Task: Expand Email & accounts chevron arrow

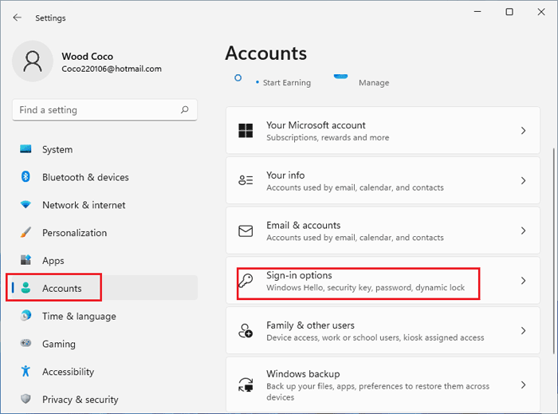Action: tap(523, 231)
